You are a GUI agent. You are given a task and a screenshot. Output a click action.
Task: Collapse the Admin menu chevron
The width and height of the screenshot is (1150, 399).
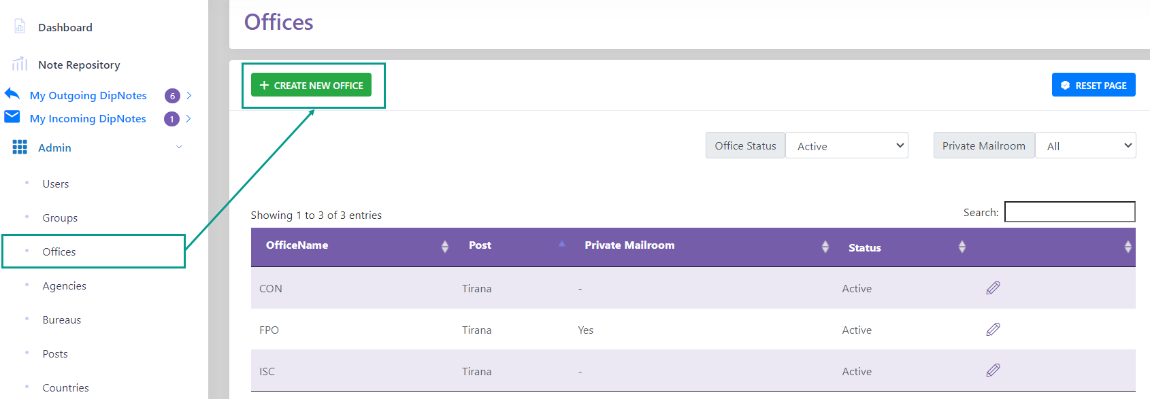click(x=179, y=147)
